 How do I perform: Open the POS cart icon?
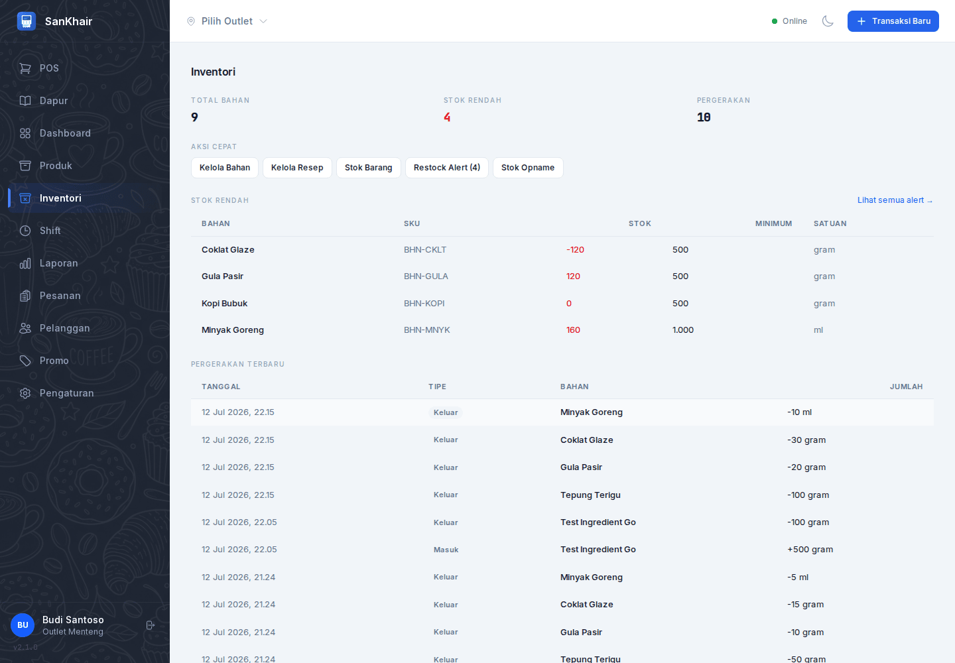point(25,68)
